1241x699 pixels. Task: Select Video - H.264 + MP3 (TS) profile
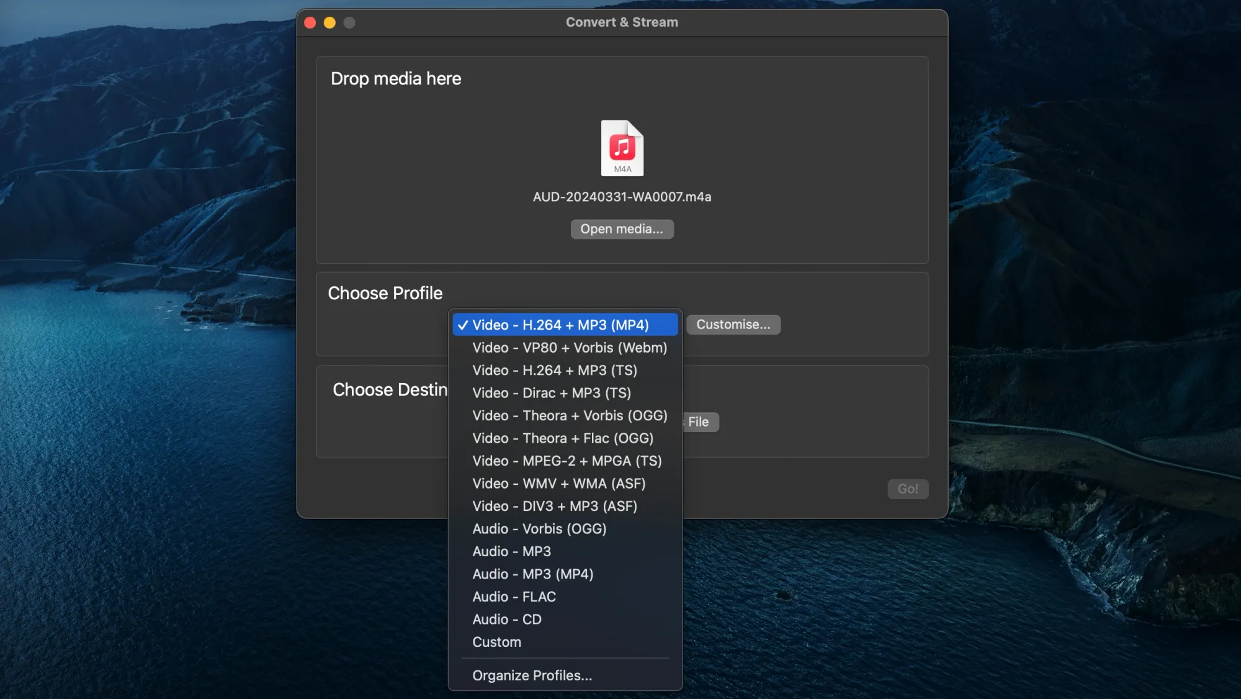554,370
